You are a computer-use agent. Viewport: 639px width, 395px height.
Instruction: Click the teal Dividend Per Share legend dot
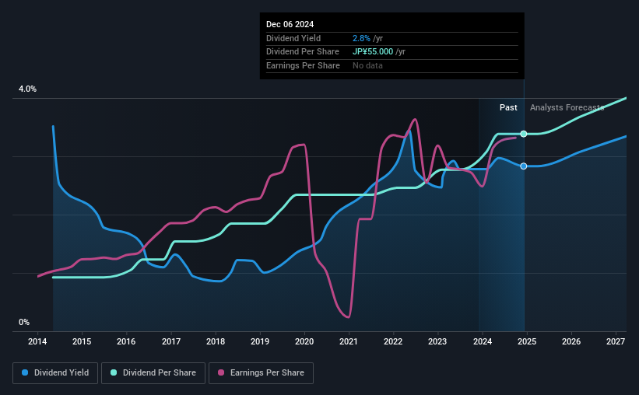114,372
